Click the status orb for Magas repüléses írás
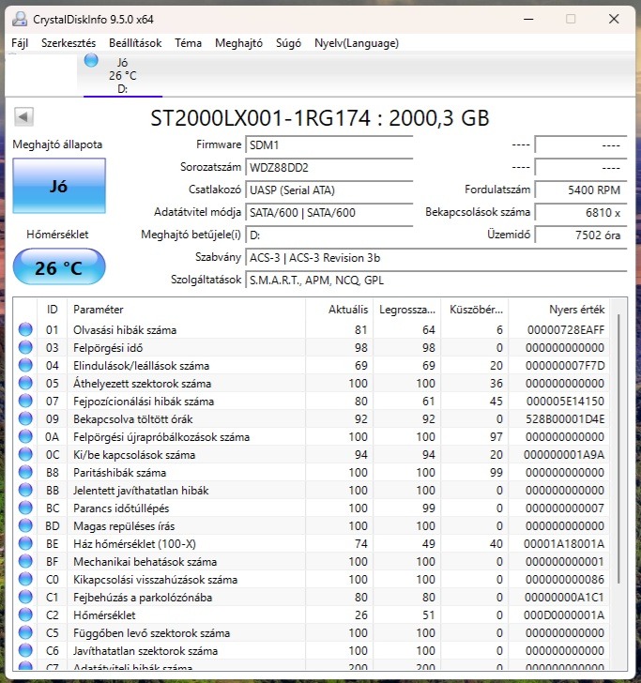 pyautogui.click(x=25, y=525)
